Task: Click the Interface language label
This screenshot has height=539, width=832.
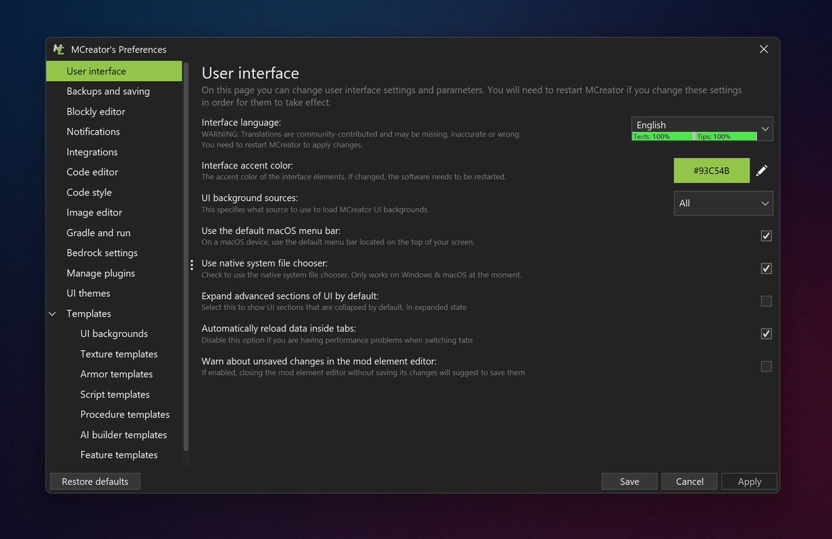Action: 241,123
